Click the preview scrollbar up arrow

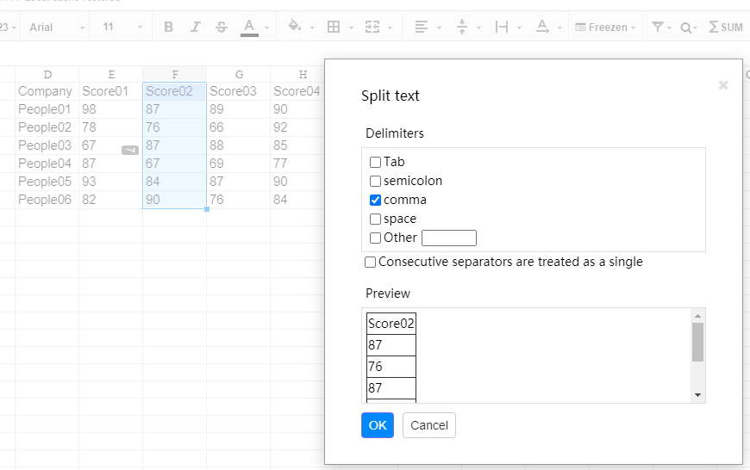[698, 316]
